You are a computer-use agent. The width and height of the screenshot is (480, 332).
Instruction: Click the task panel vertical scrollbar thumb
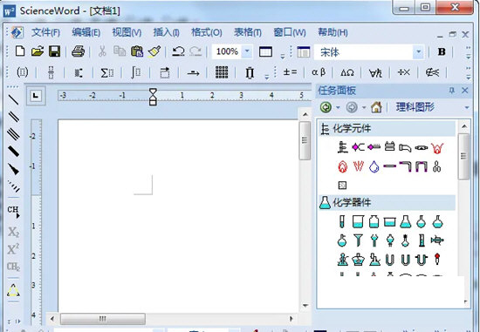[x=463, y=157]
